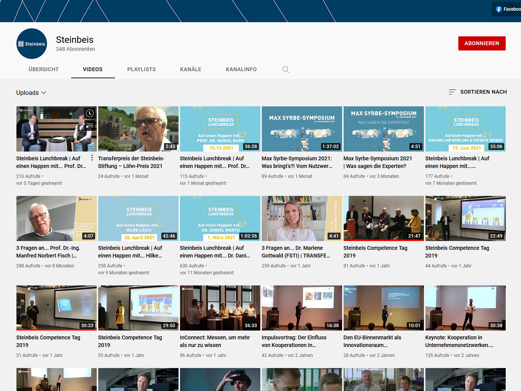The width and height of the screenshot is (521, 391).
Task: Play the 29:50 Competence Tag 2019 thumbnail
Action: (138, 308)
